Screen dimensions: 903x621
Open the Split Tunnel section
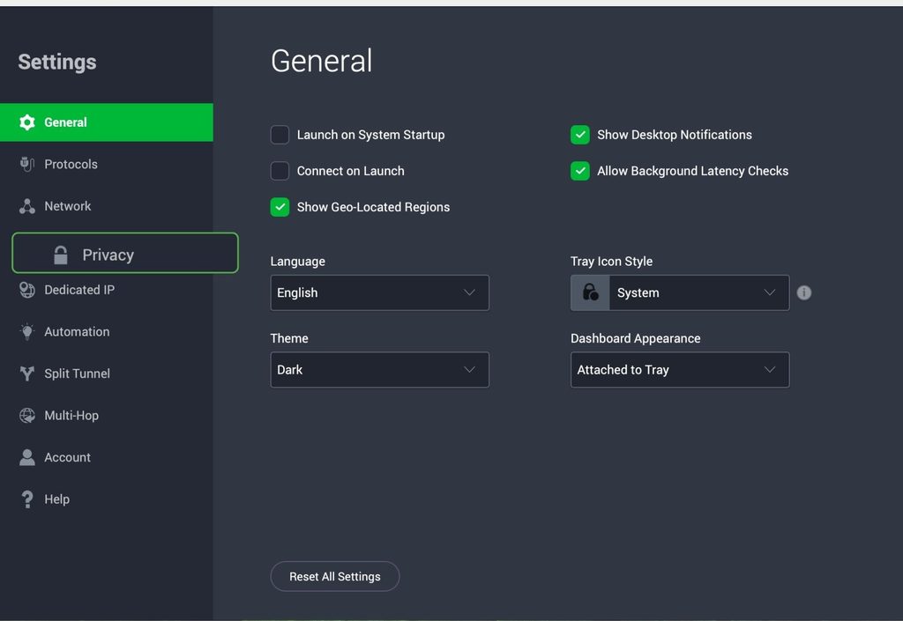107,373
